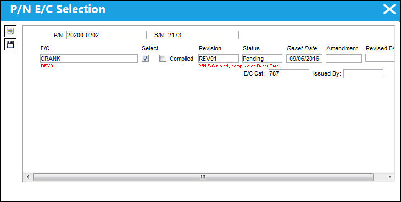Click the P/N field showing 20200-0202
The image size is (401, 202).
click(107, 35)
